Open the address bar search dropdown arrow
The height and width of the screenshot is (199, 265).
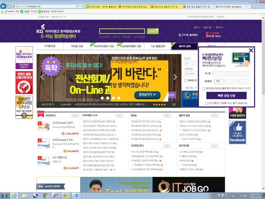pos(80,7)
